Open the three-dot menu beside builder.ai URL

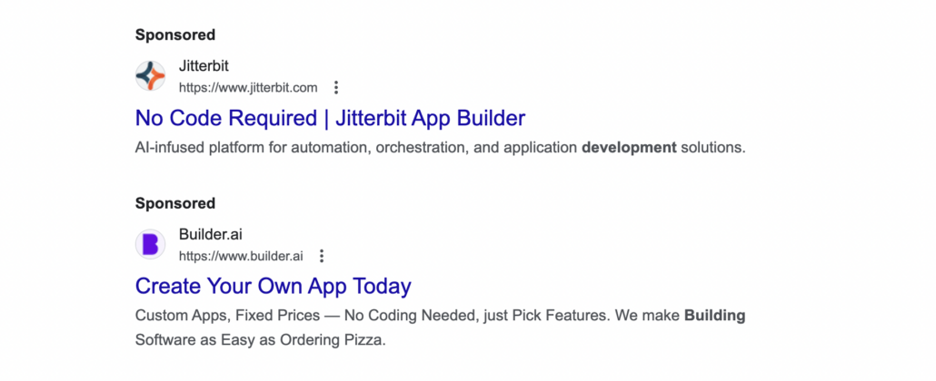point(322,256)
